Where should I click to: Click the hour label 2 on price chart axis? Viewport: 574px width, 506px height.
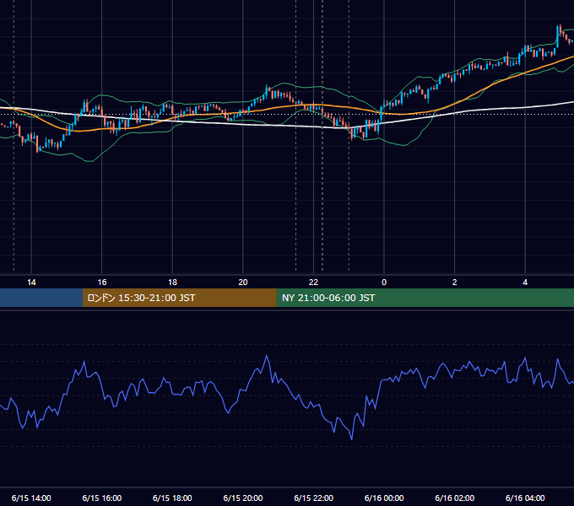[x=455, y=283]
